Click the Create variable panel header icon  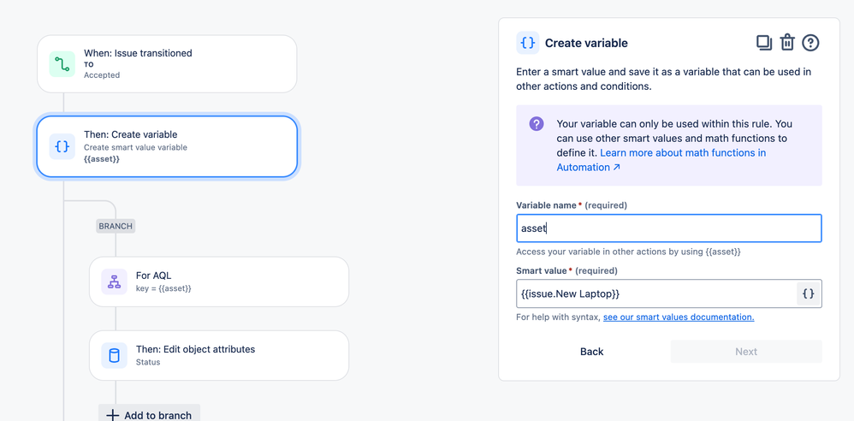528,43
